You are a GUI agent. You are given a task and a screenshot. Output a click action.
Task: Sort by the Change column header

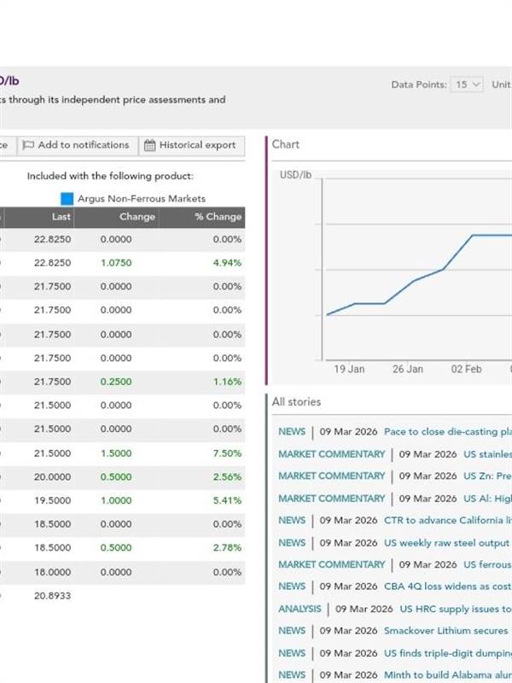pyautogui.click(x=137, y=217)
